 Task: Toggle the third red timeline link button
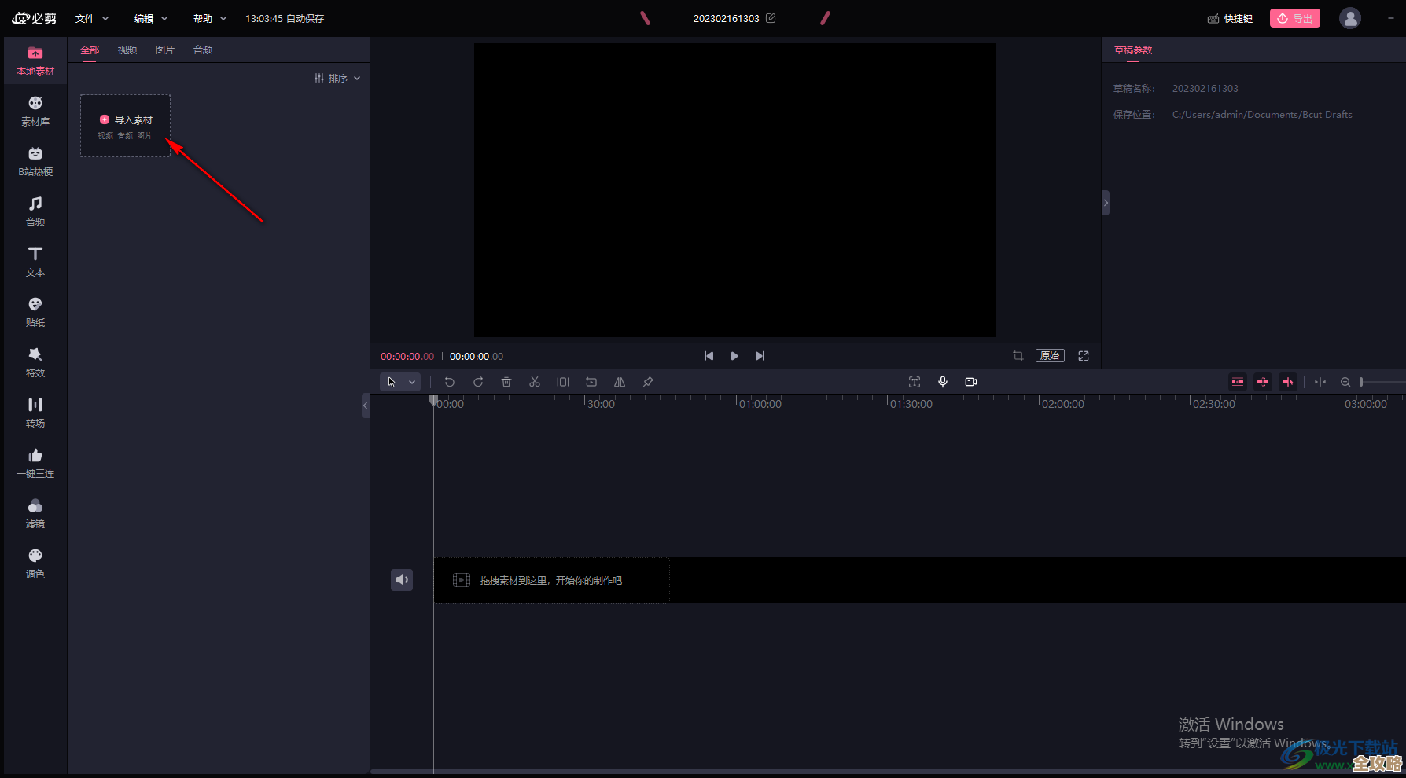pos(1288,382)
